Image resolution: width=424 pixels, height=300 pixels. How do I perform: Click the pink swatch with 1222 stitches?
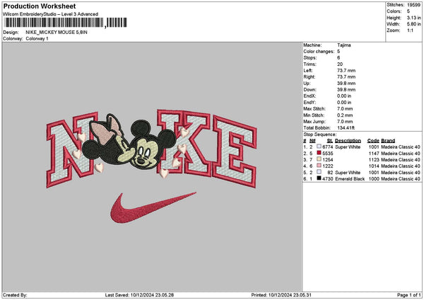click(x=319, y=166)
